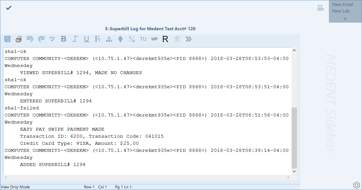Click 'Col 1' in status bar
The image size is (362, 190).
[x=103, y=187]
